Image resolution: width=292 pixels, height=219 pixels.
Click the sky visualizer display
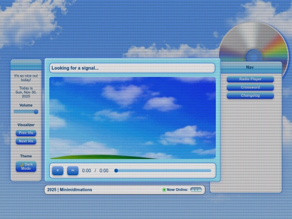tap(132, 118)
